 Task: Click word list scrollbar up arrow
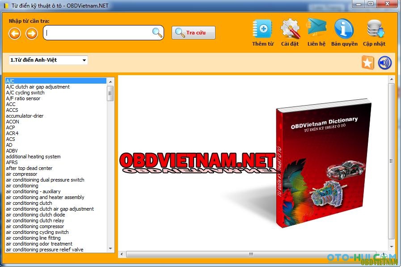(110, 82)
